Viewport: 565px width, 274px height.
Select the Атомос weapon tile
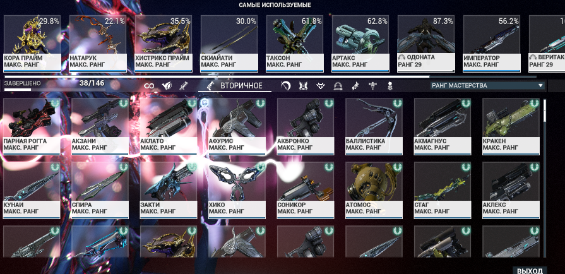[374, 190]
